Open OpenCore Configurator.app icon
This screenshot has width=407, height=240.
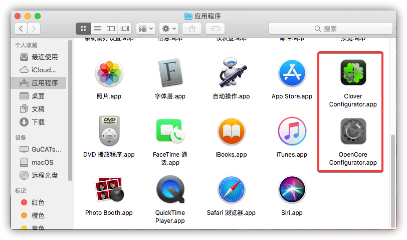coord(353,131)
